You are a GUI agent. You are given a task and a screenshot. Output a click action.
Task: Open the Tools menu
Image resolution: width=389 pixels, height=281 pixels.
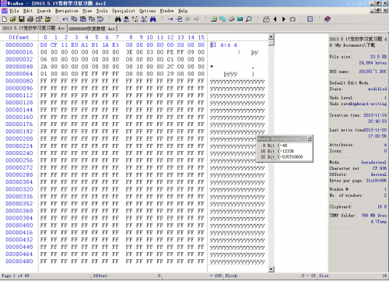coord(102,11)
